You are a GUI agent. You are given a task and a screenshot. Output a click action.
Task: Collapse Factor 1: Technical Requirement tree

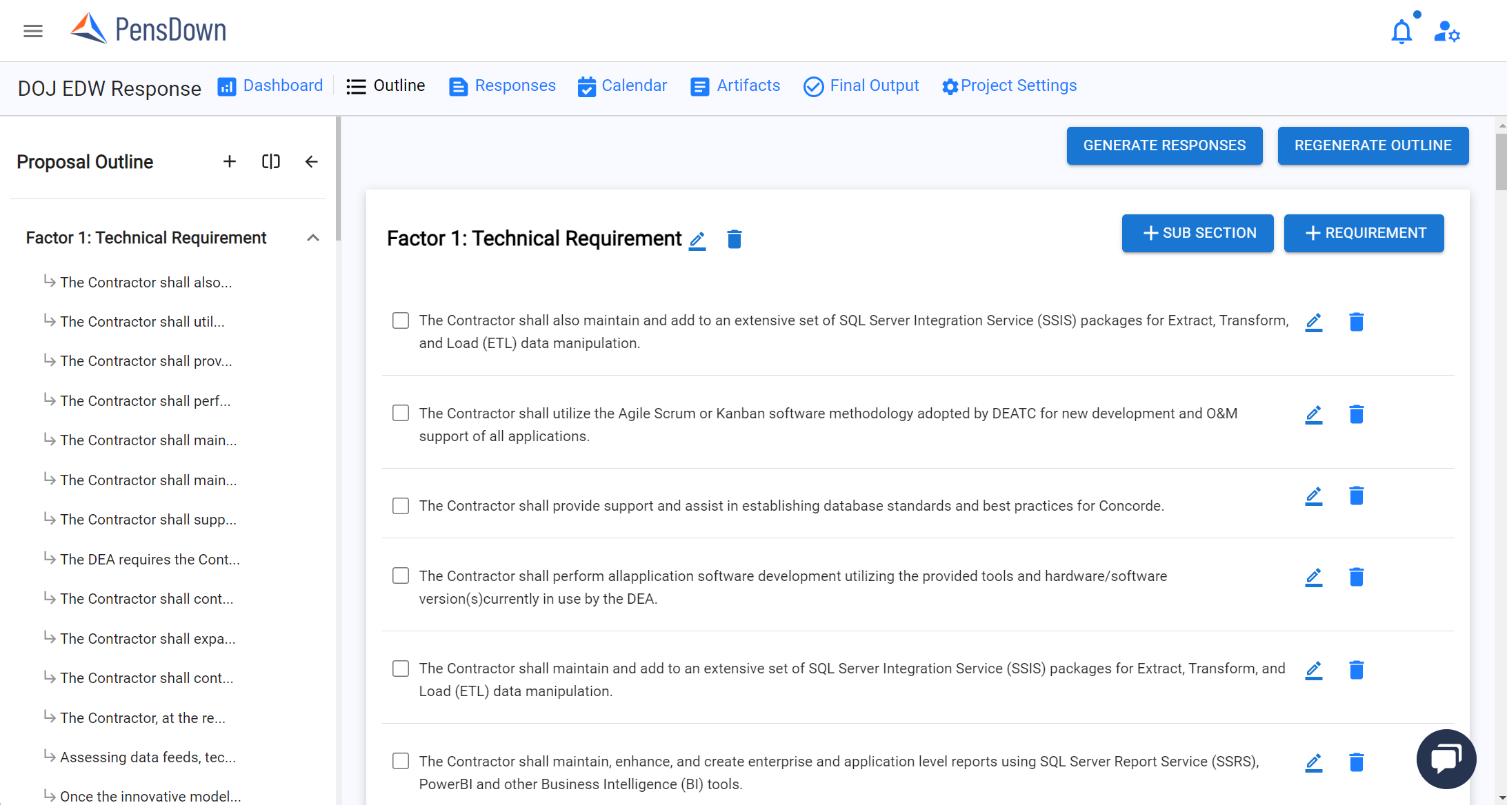tap(313, 238)
